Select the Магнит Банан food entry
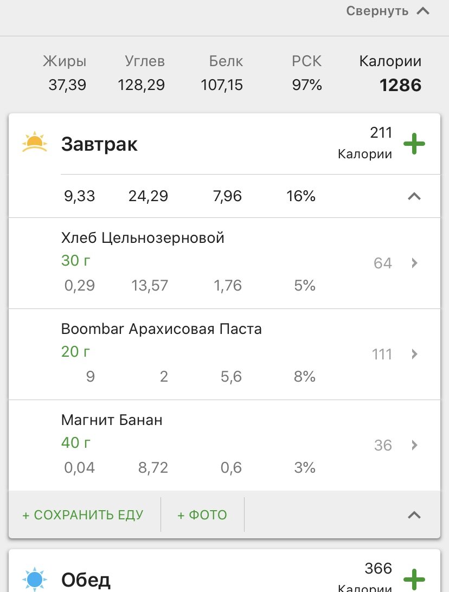The width and height of the screenshot is (449, 592). click(x=112, y=420)
